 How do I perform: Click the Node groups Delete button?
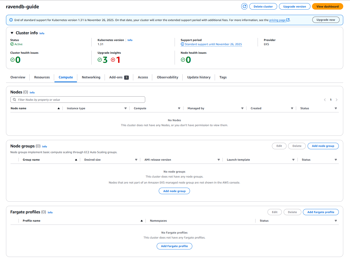tap(297, 146)
